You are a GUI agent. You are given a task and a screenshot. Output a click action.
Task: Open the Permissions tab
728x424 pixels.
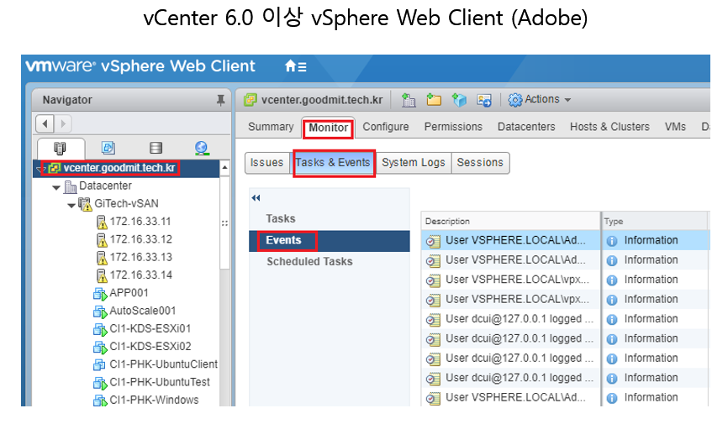click(453, 127)
